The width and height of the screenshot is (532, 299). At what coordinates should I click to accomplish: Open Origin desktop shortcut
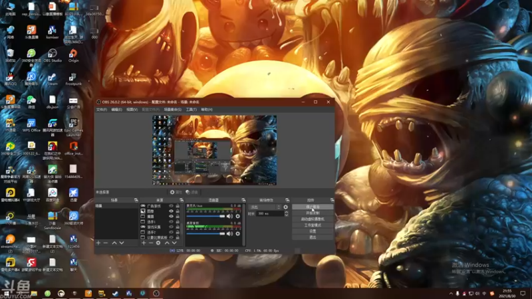pos(73,56)
